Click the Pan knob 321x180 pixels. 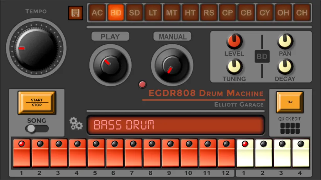click(285, 41)
